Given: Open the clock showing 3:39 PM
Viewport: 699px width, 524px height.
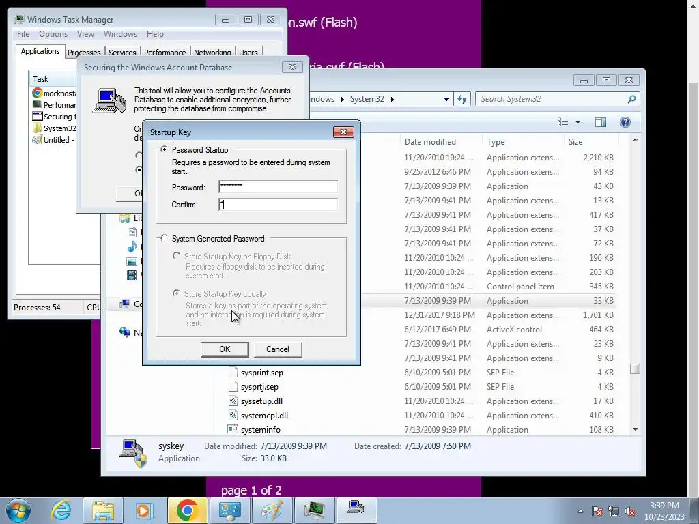Looking at the screenshot, I should [x=664, y=511].
